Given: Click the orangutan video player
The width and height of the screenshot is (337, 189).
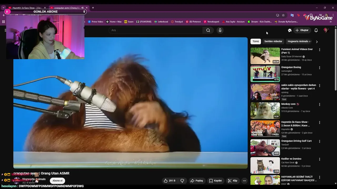Looking at the screenshot, I should click(130, 103).
